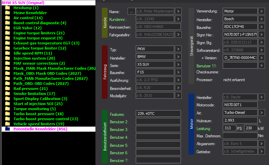Select Path_OBD: OBD Codes folder
Screen dimensions: 269x165
41,84
